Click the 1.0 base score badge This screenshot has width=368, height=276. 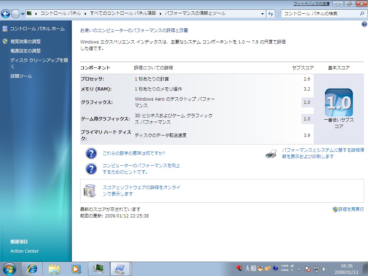339,102
